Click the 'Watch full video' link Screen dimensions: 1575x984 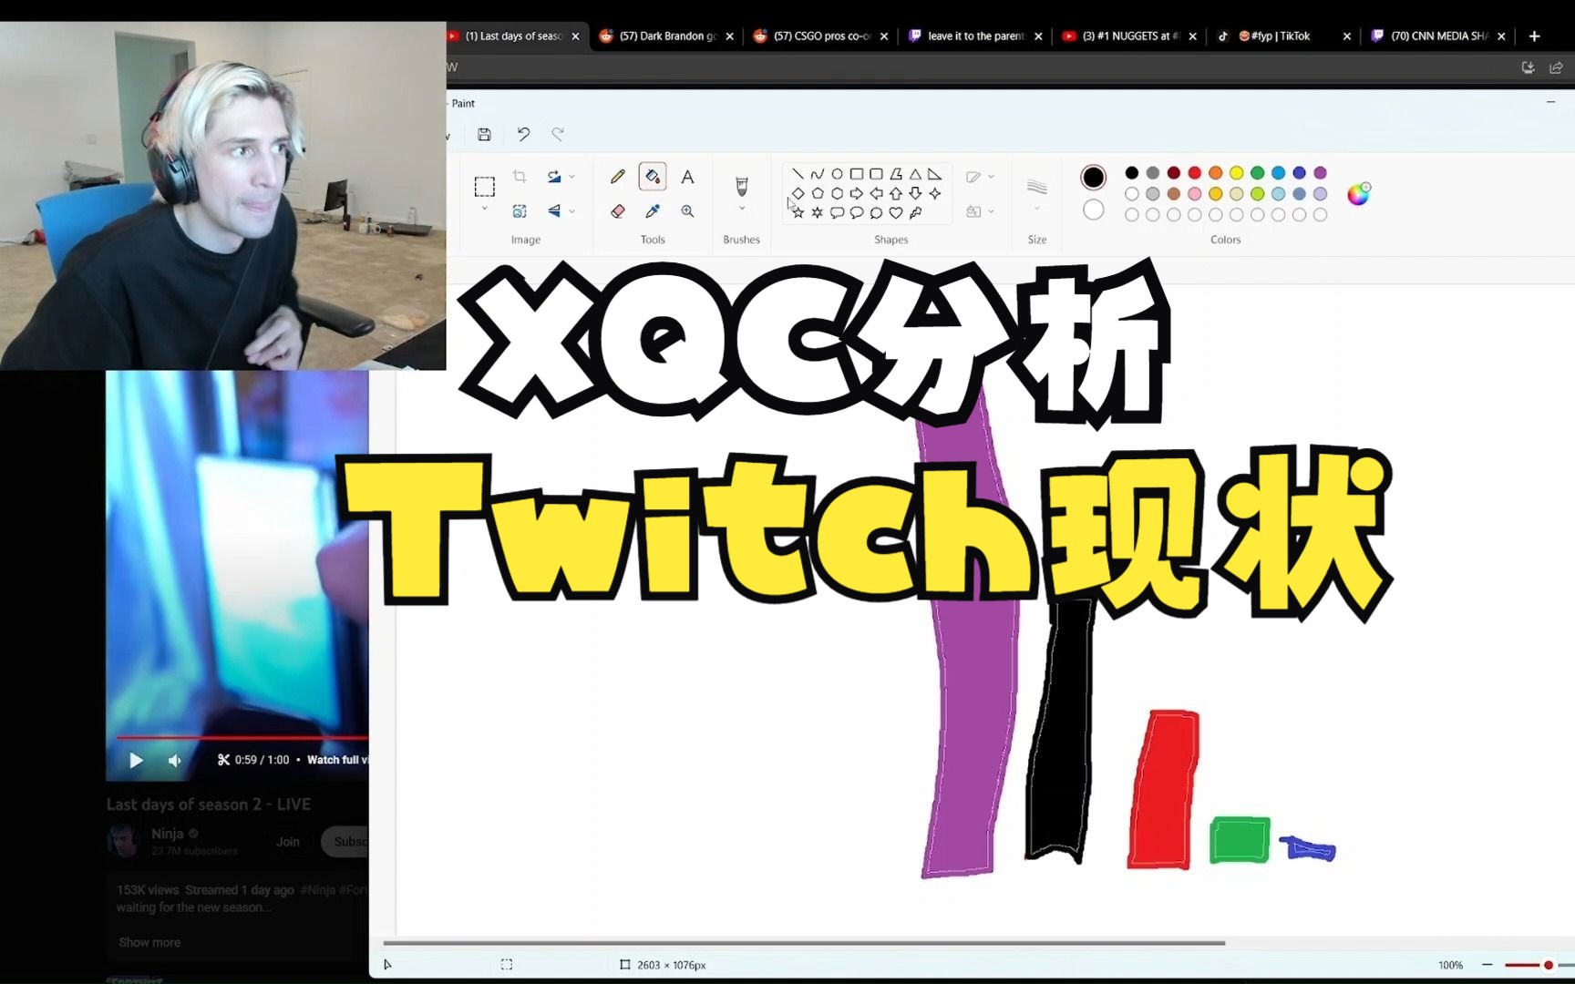[337, 760]
